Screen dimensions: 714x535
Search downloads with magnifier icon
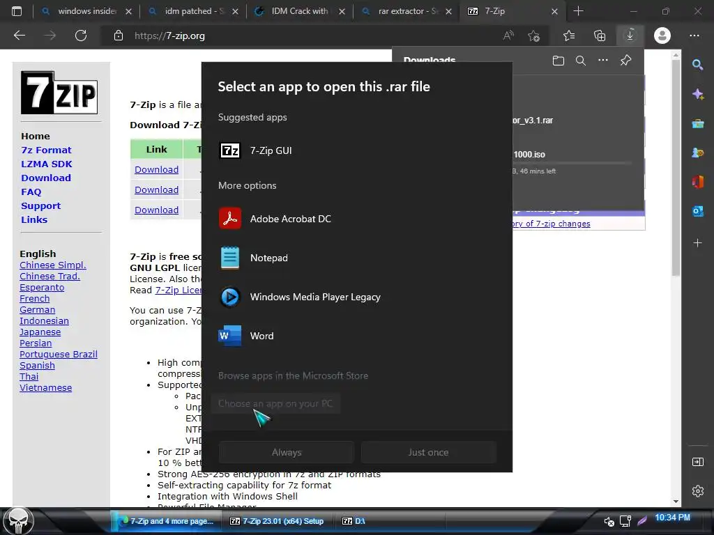pos(581,61)
